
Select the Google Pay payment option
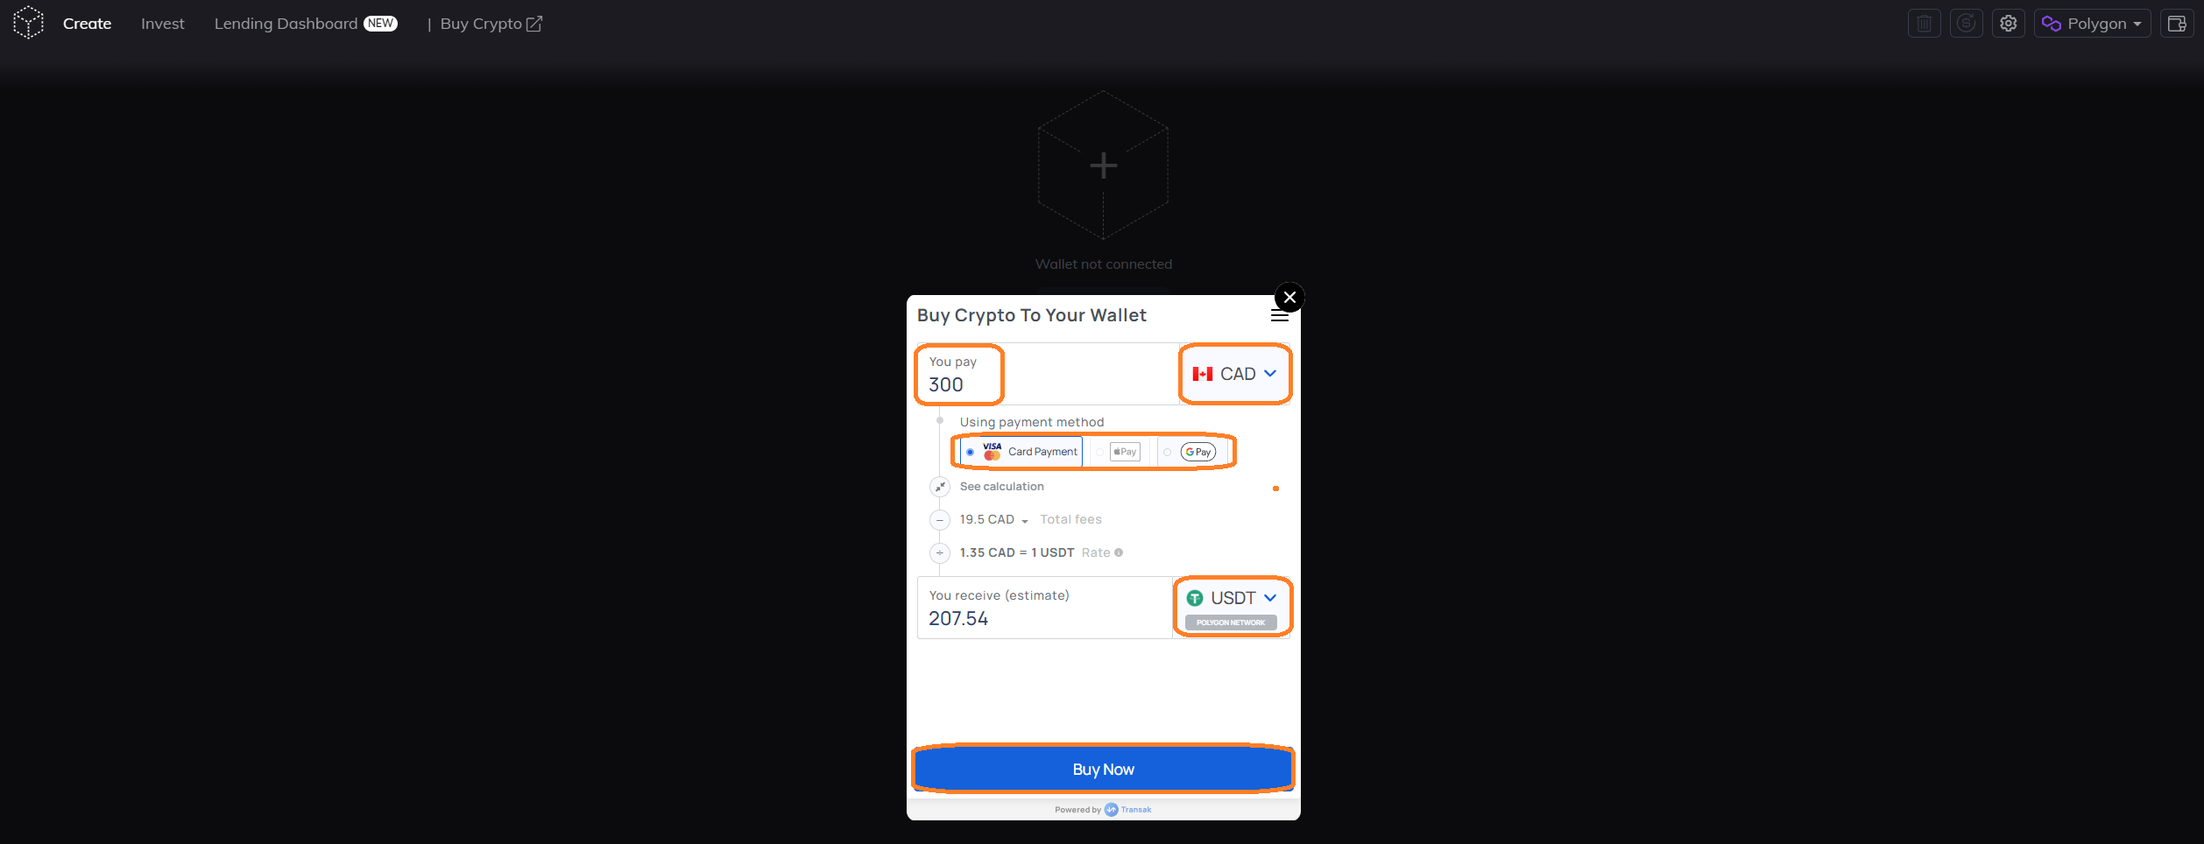pyautogui.click(x=1191, y=452)
